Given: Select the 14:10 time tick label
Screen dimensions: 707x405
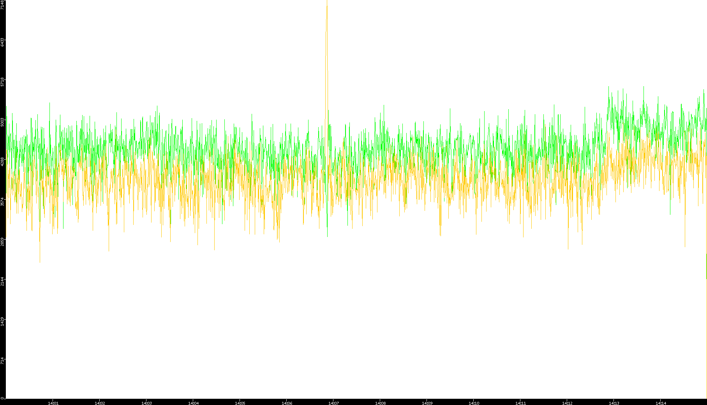Looking at the screenshot, I should 474,403.
